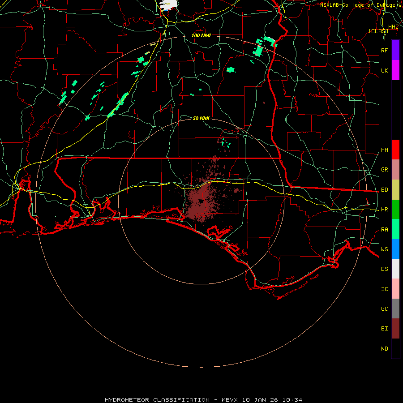This screenshot has height=403, width=403.
Task: Click the dark green HR legend swatch
Action: (x=395, y=210)
